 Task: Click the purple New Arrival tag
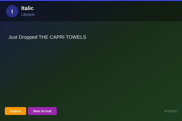(42, 111)
